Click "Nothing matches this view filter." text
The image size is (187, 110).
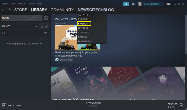(25, 44)
